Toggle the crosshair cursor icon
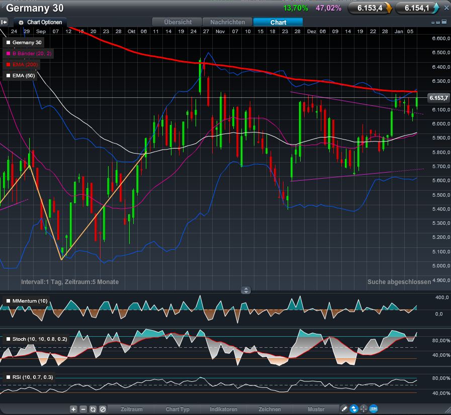The image size is (451, 415). pos(364,408)
